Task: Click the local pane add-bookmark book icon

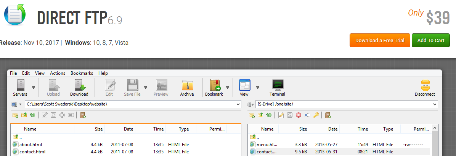Action: click(83, 115)
